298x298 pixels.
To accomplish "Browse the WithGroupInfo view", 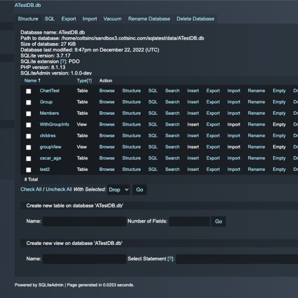I will pyautogui.click(x=107, y=125).
